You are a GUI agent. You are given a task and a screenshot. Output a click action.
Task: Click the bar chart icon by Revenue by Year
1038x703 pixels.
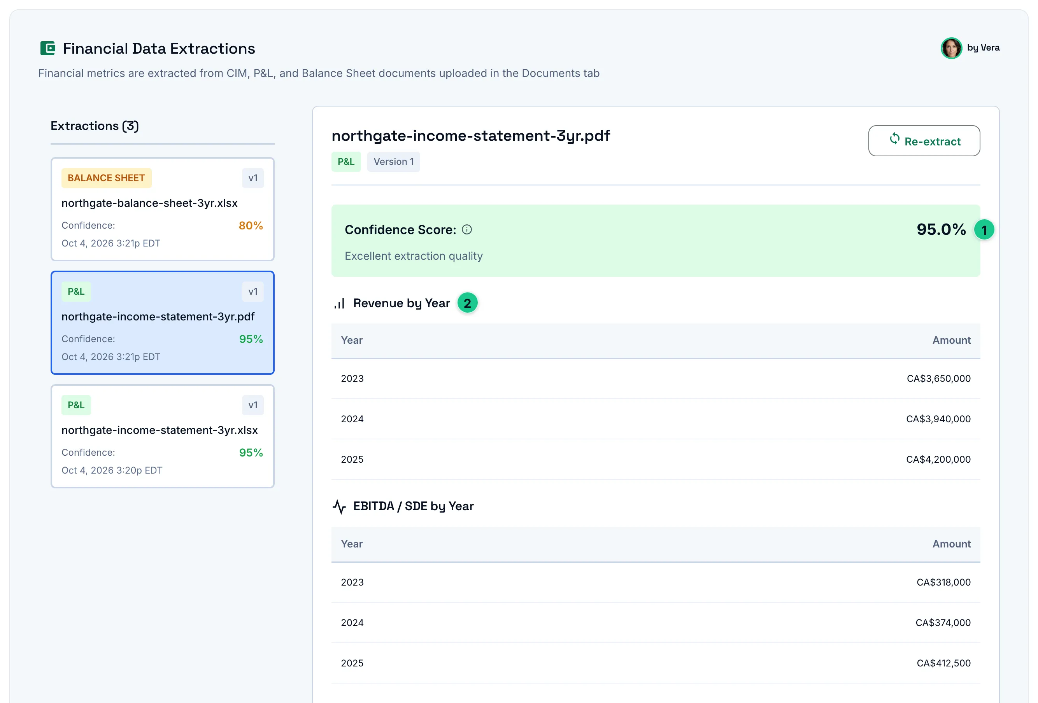(x=339, y=304)
